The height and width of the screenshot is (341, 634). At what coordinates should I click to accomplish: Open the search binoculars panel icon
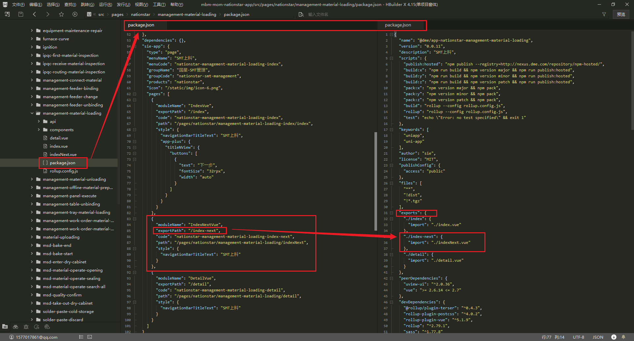click(x=16, y=327)
